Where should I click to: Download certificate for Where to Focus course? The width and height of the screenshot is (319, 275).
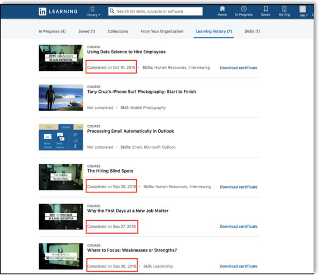(x=239, y=266)
